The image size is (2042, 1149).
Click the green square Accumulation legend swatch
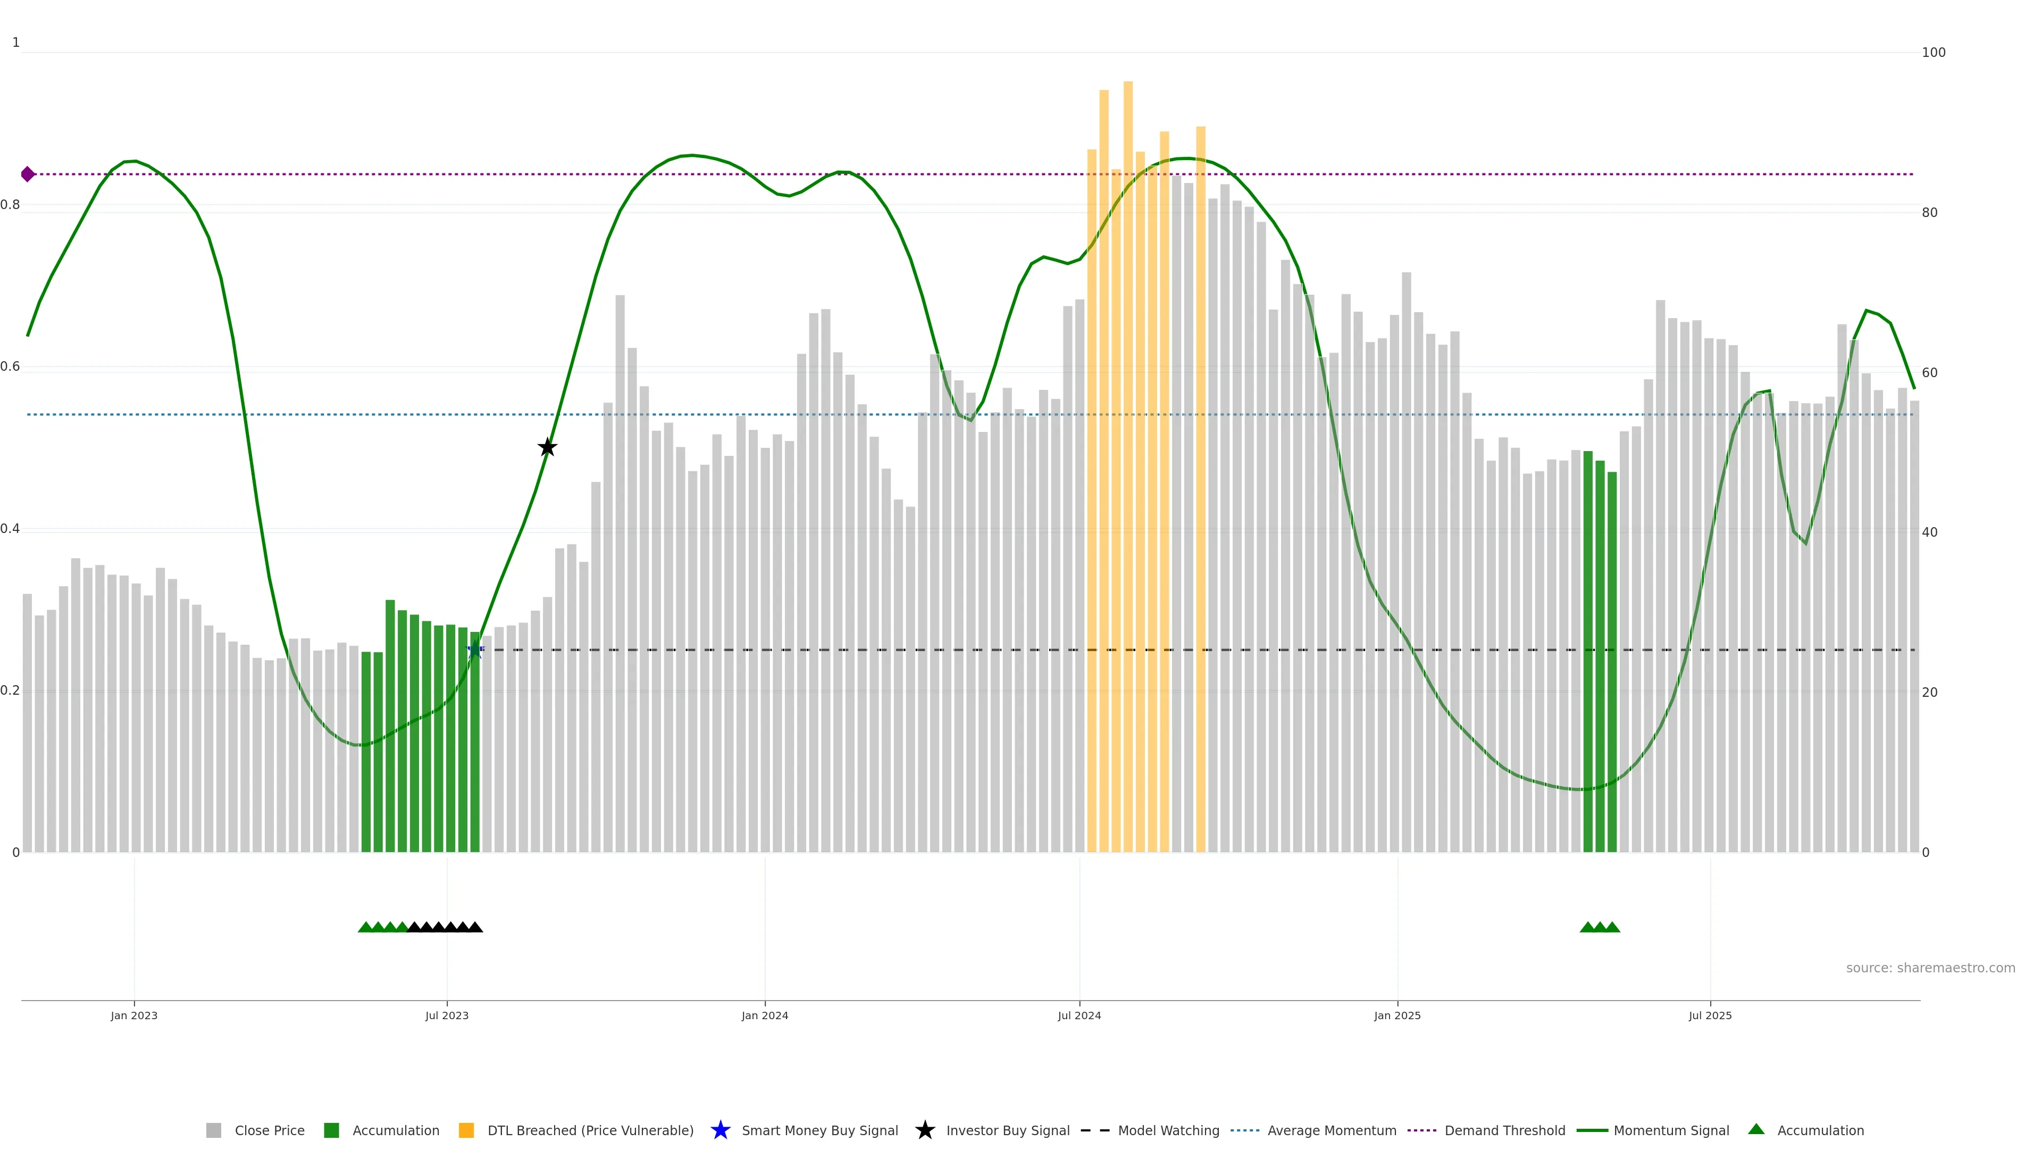[331, 1130]
